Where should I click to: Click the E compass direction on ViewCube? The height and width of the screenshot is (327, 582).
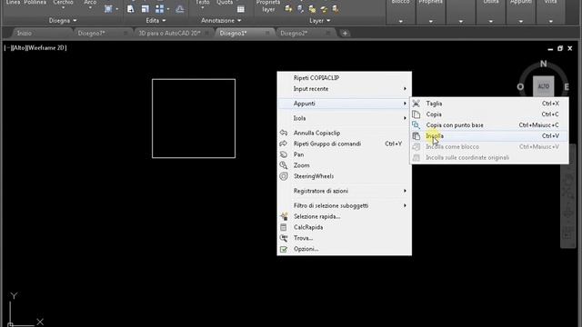567,87
